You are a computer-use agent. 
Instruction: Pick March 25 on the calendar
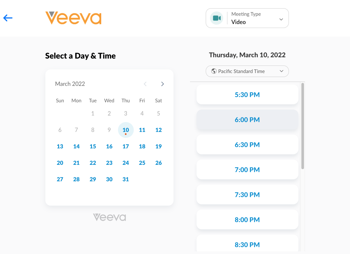pyautogui.click(x=142, y=163)
